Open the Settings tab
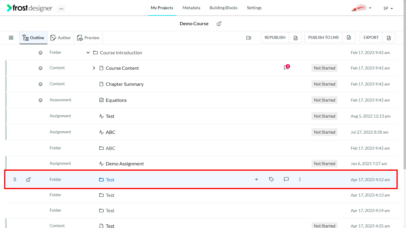 point(254,8)
